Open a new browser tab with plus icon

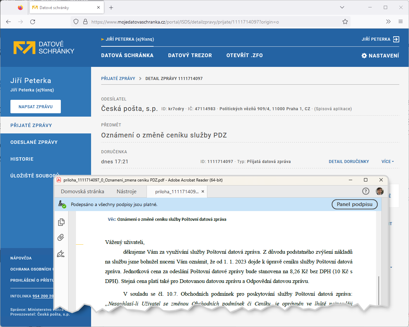(111, 7)
